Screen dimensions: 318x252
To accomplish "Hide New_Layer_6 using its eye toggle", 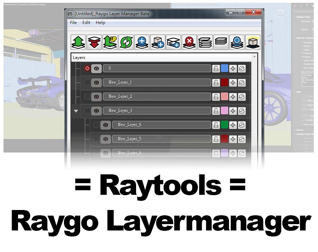I will point(105,125).
